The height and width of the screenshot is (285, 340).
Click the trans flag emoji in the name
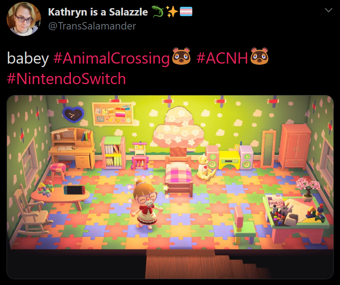(x=186, y=12)
